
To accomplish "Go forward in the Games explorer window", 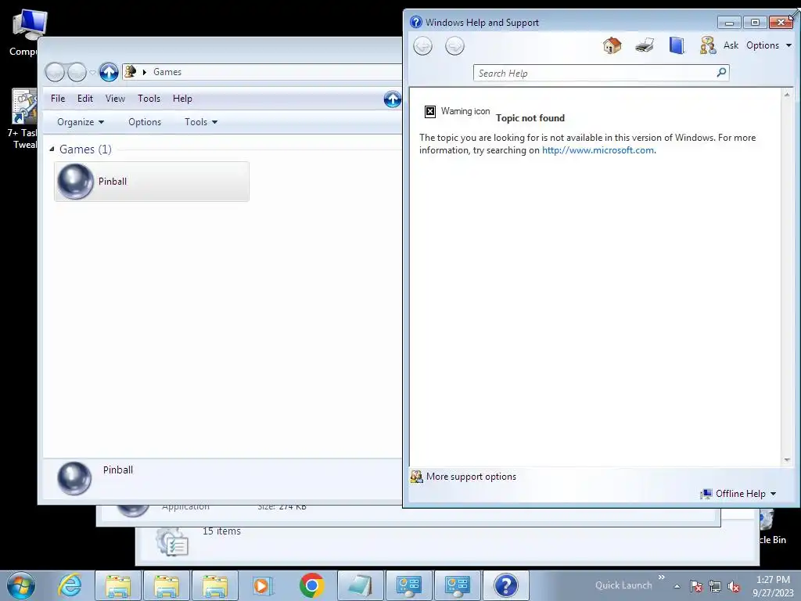I will [x=77, y=72].
